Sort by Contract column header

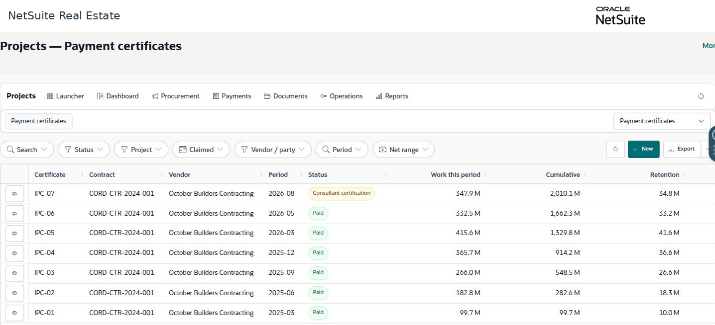pyautogui.click(x=102, y=174)
